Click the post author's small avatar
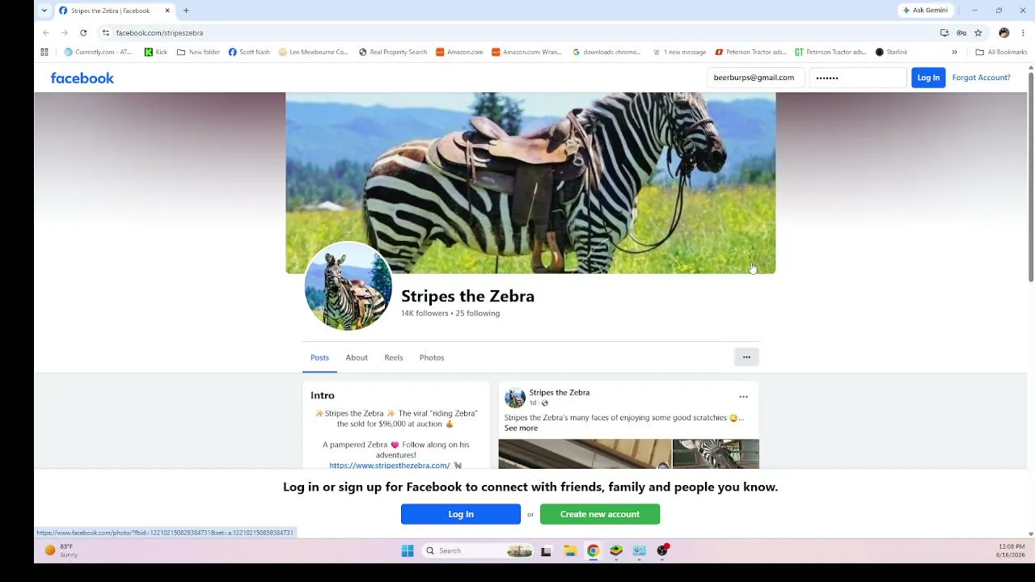Viewport: 1035px width, 582px height. click(515, 398)
